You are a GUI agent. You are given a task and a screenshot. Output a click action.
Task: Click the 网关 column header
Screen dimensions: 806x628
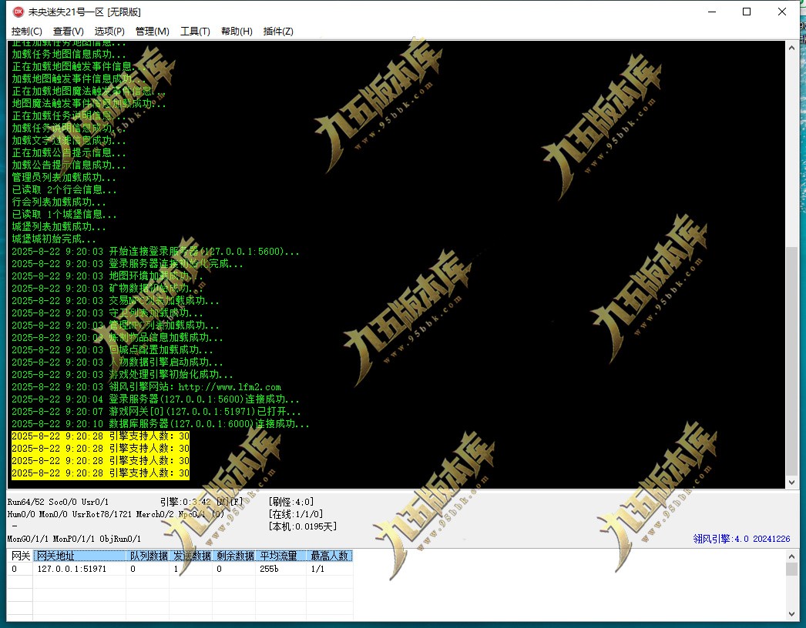click(x=21, y=556)
